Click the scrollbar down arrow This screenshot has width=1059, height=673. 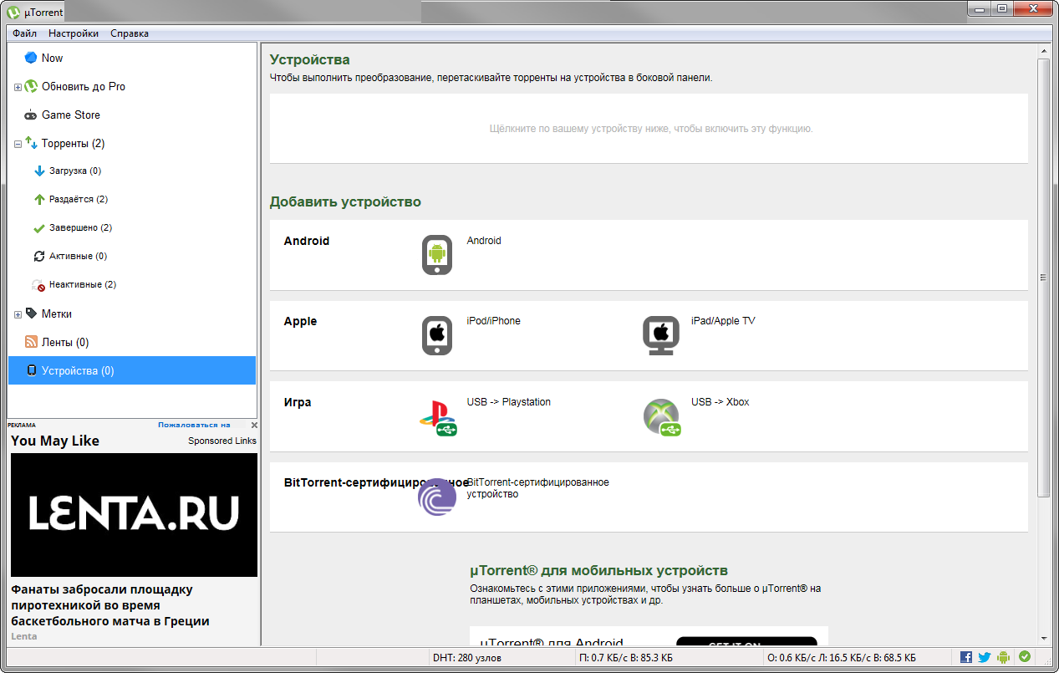point(1043,638)
